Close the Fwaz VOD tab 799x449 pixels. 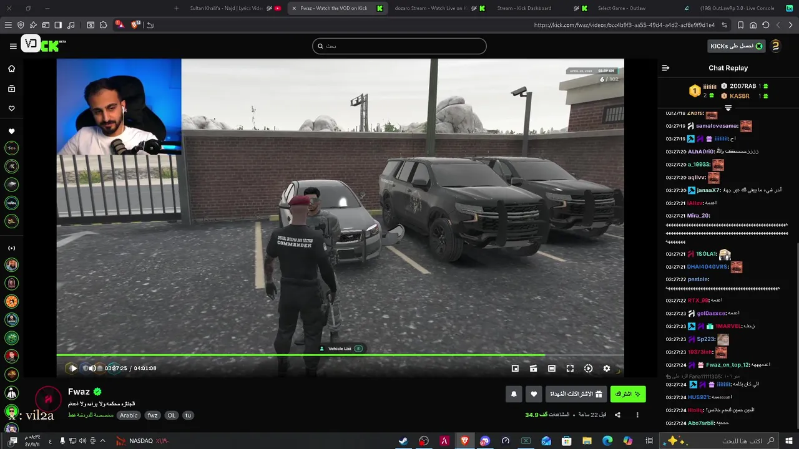pyautogui.click(x=294, y=8)
